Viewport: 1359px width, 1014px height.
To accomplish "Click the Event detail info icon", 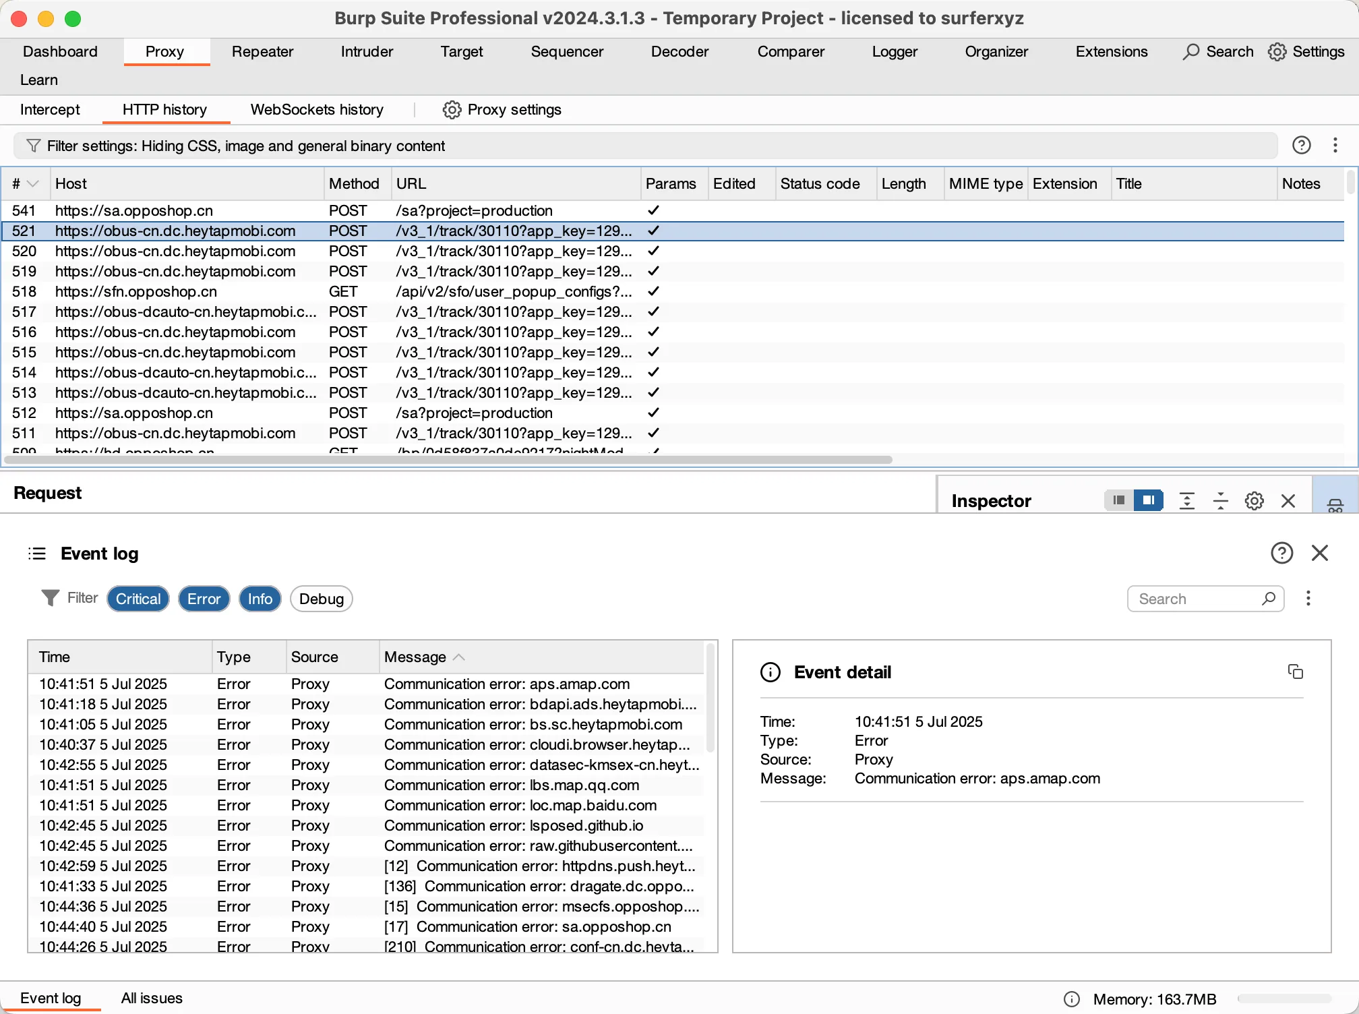I will [771, 672].
